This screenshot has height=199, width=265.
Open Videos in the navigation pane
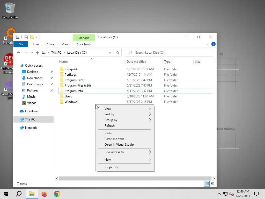point(32,103)
